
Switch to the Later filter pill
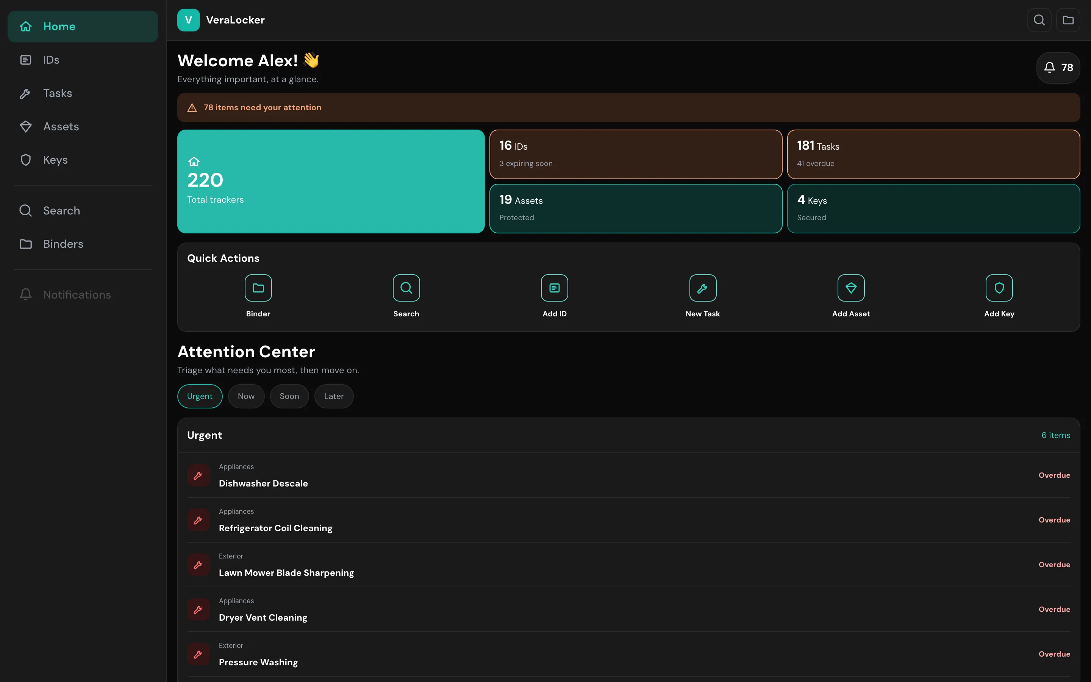pyautogui.click(x=334, y=396)
